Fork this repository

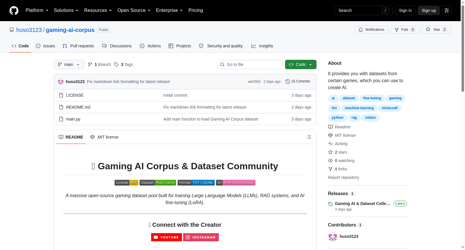tap(405, 30)
